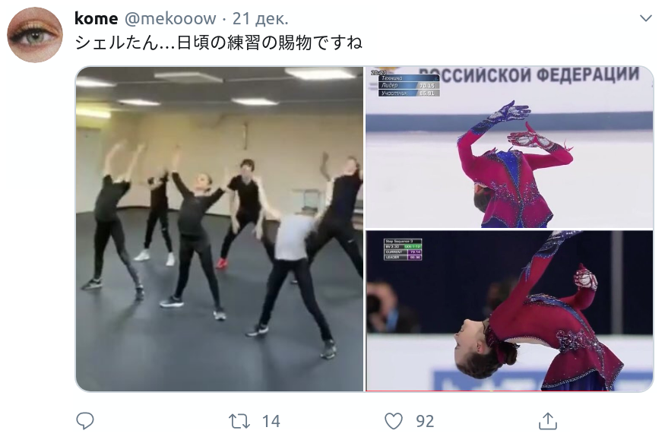Retweet this post using the arrows icon

[x=239, y=421]
